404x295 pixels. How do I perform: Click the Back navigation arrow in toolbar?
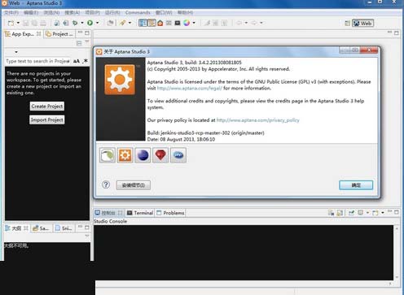coord(239,23)
